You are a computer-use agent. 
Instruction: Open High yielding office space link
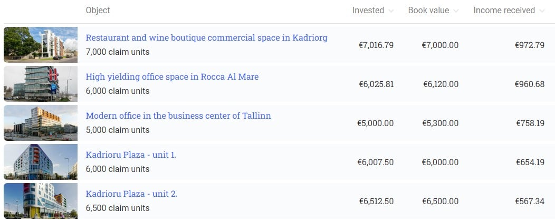click(172, 76)
